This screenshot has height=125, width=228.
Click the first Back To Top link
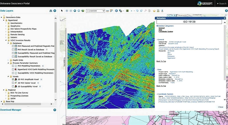[161, 61]
